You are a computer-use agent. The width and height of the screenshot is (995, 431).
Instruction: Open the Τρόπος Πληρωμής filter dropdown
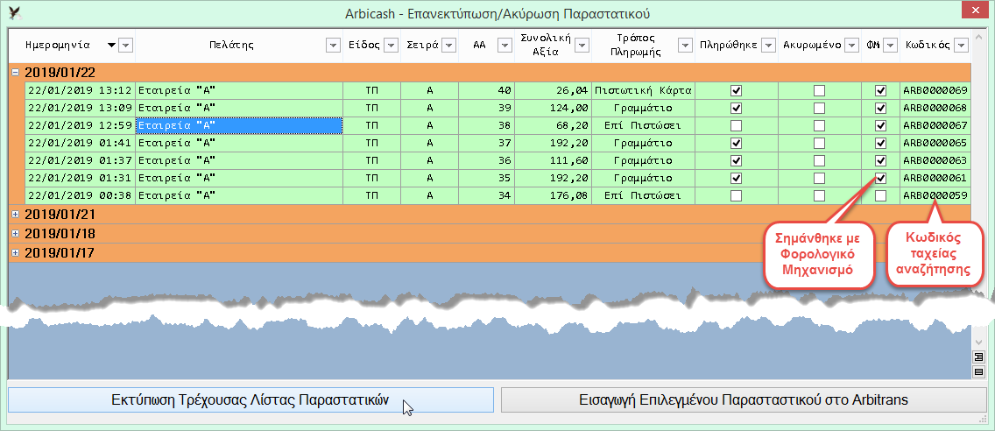[685, 45]
